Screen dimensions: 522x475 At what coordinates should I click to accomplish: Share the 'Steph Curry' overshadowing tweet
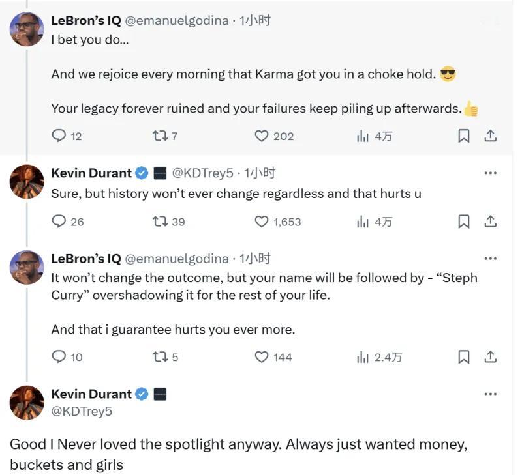pyautogui.click(x=491, y=357)
